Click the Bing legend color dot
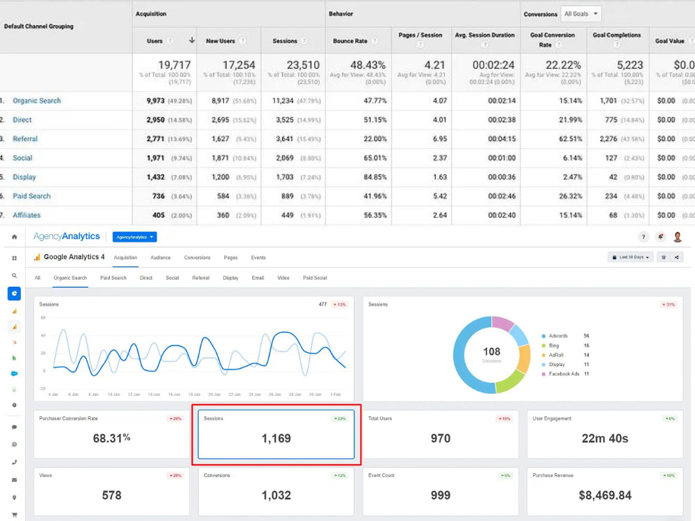695x521 pixels. pyautogui.click(x=544, y=345)
